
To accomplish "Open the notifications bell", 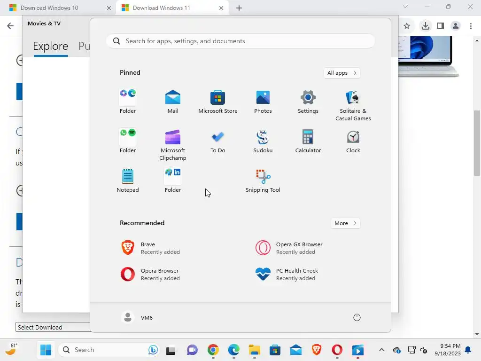I will tap(468, 350).
